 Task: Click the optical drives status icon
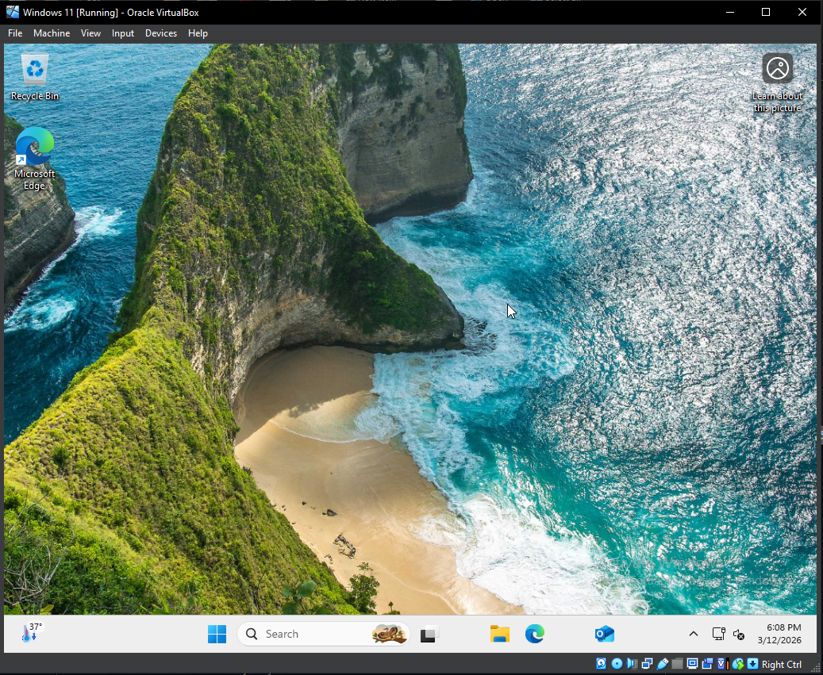[616, 664]
